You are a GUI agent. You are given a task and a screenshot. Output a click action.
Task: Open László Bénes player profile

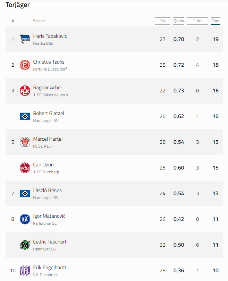(x=47, y=190)
